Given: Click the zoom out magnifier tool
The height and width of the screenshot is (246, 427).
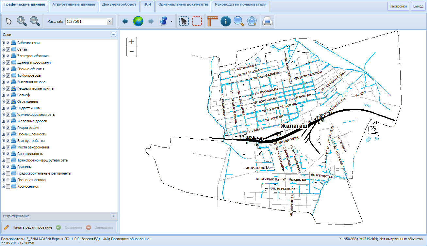Looking at the screenshot, I should point(35,21).
